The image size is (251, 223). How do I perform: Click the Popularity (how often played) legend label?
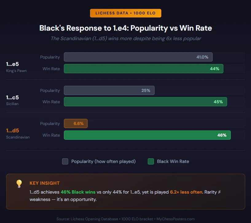(x=103, y=161)
